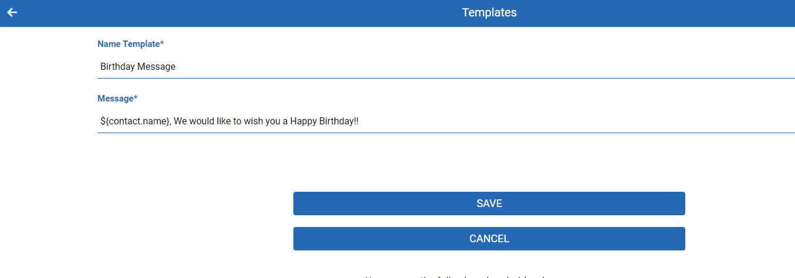This screenshot has height=278, width=795.
Task: Save the Birthday Message template
Action: click(x=489, y=204)
